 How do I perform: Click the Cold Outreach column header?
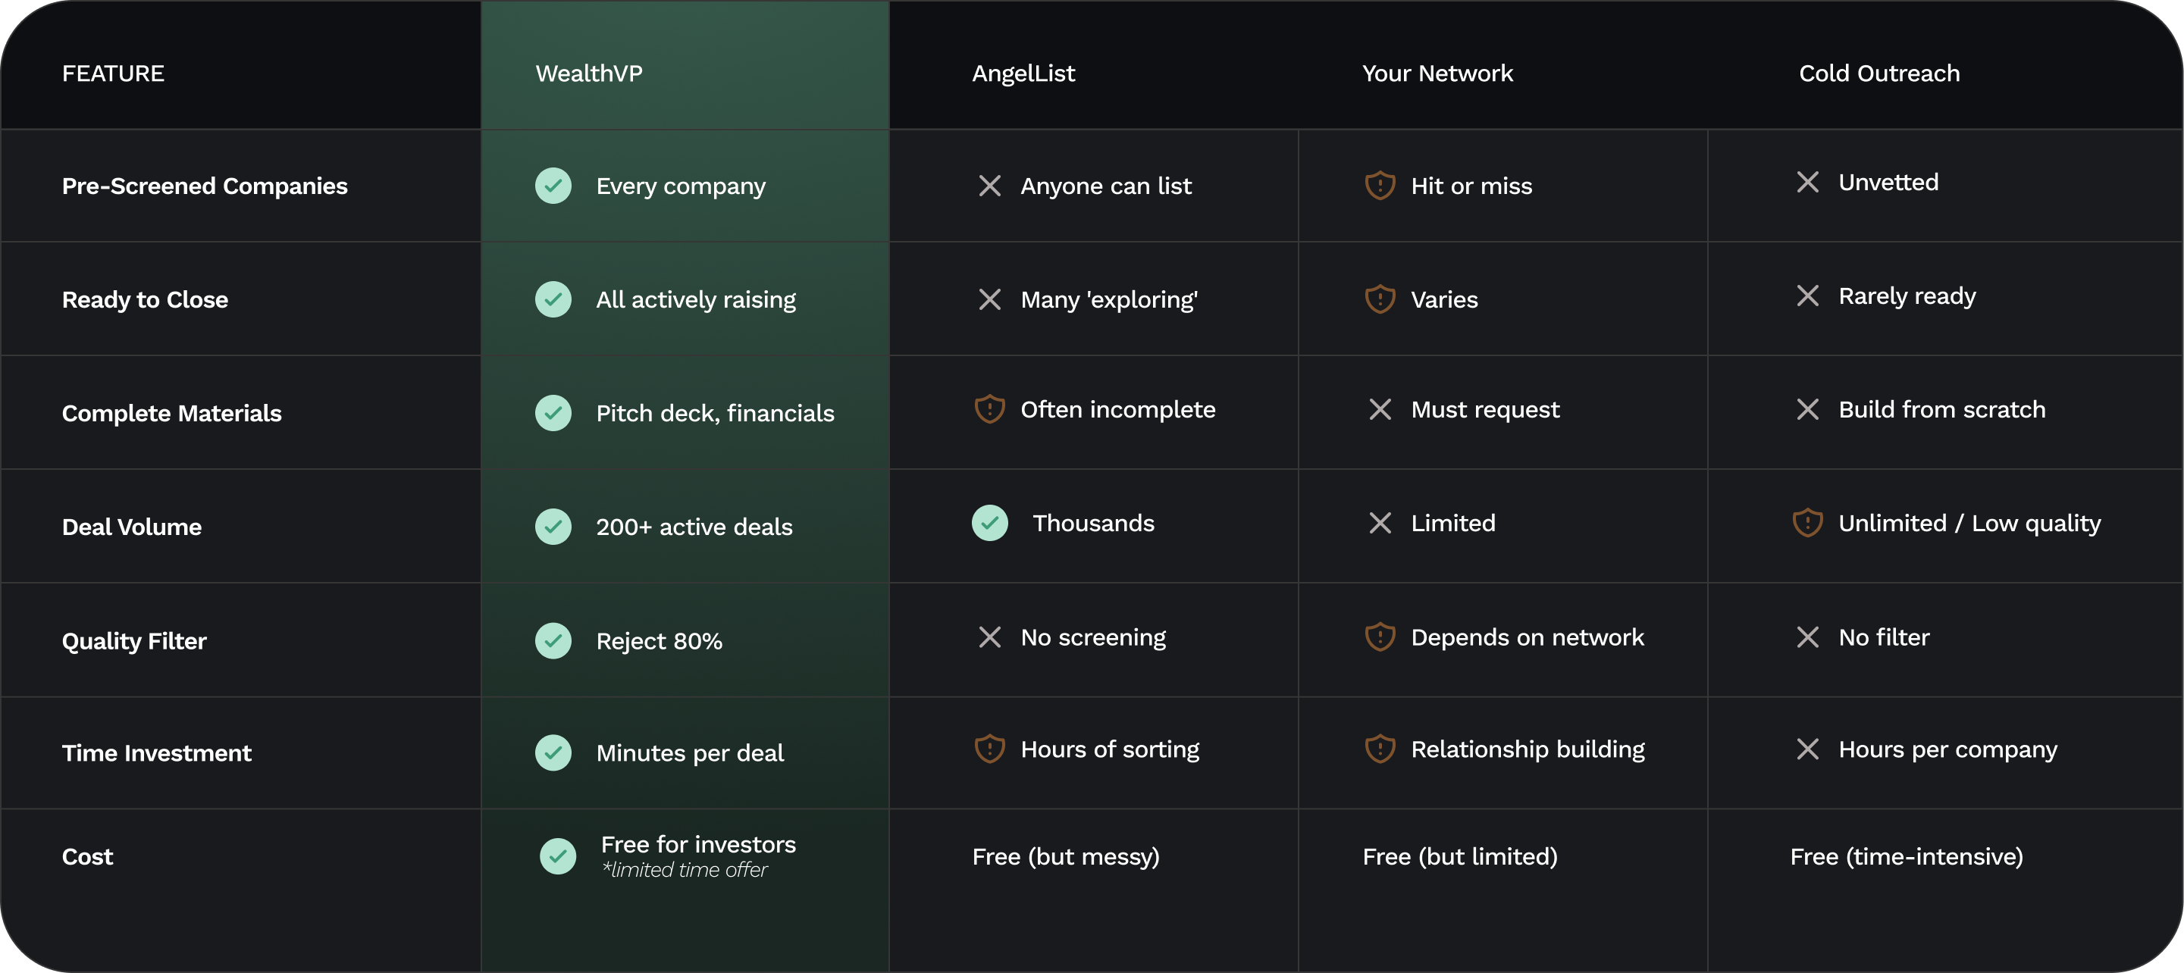(1878, 74)
